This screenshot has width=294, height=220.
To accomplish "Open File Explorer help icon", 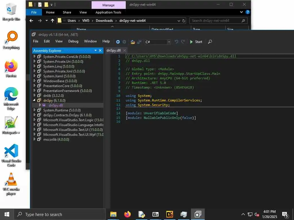I will tap(248, 12).
